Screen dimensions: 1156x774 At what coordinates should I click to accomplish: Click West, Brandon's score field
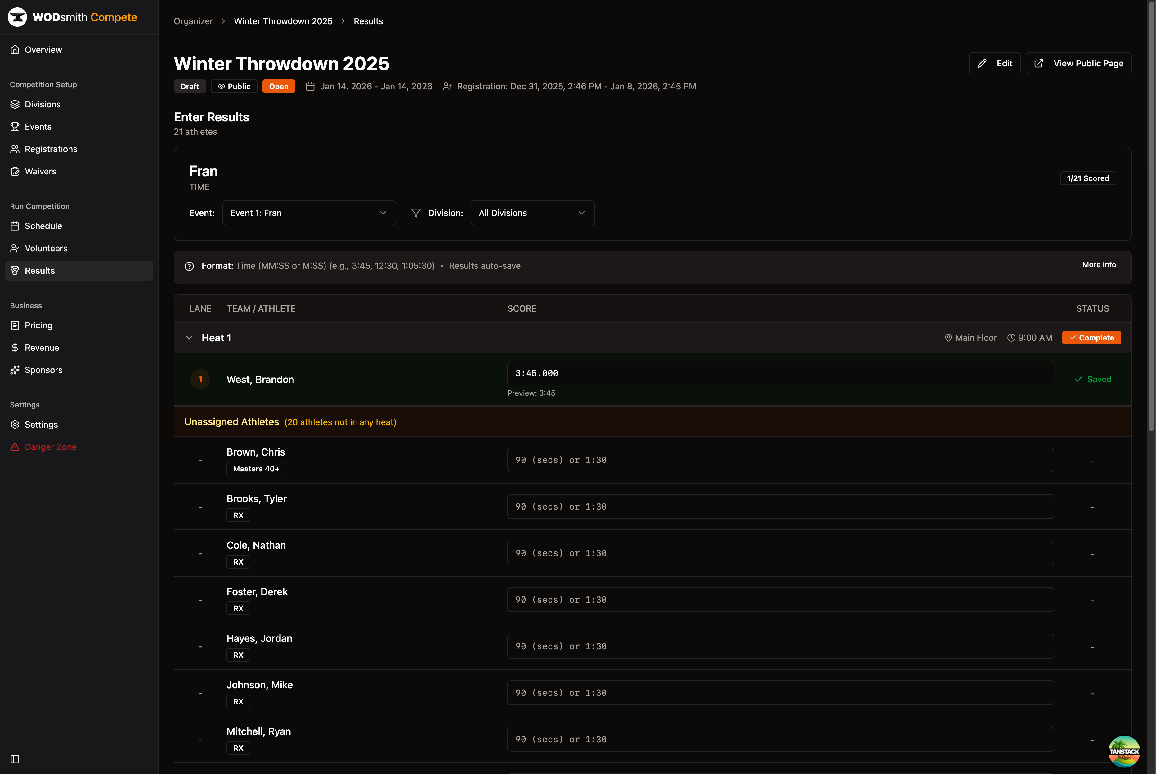(780, 373)
